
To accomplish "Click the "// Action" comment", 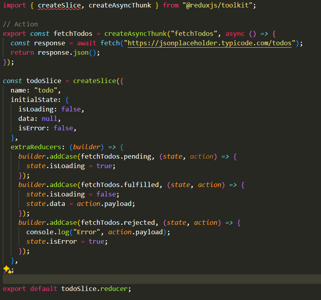I will (x=20, y=24).
